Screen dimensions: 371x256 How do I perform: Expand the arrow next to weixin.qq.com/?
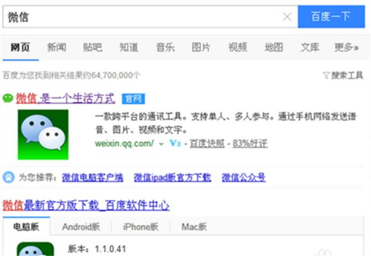click(161, 144)
